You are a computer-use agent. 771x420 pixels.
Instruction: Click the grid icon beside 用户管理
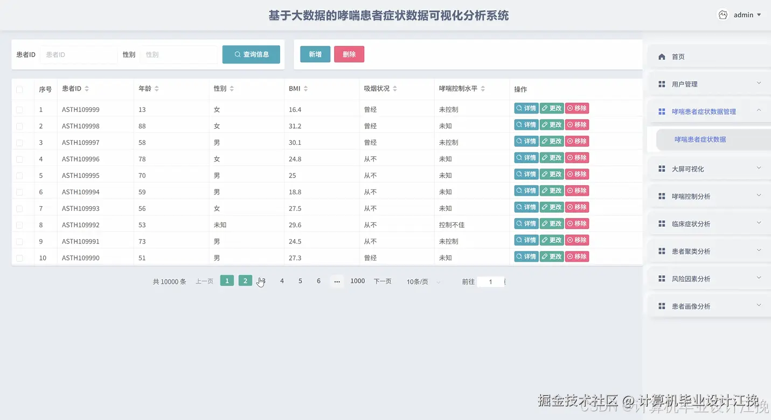[662, 83]
